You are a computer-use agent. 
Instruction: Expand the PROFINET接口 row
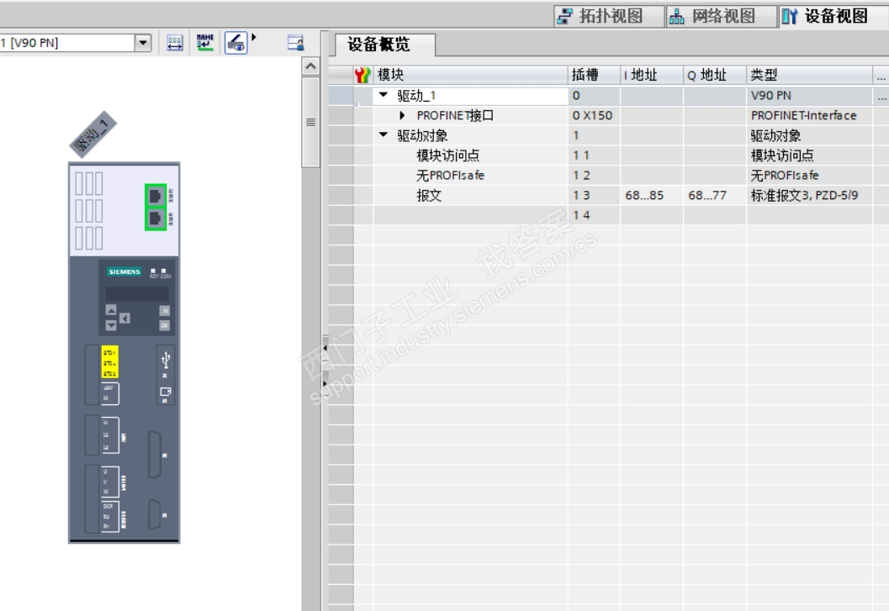point(402,115)
